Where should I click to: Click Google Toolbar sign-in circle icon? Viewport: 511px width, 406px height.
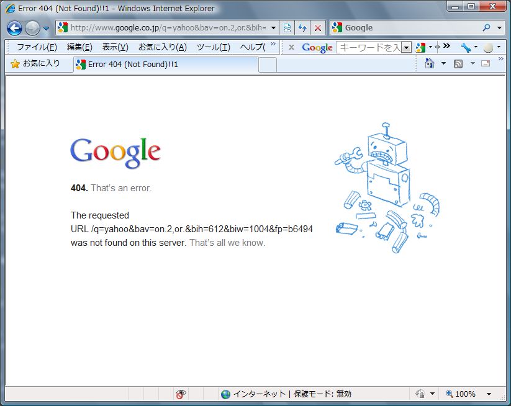(x=488, y=48)
